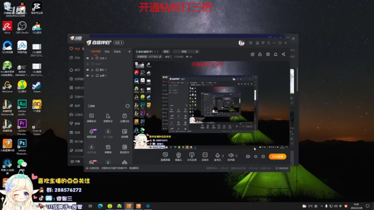374x210 pixels.
Task: Click the record video camera icon
Action: coord(248,156)
